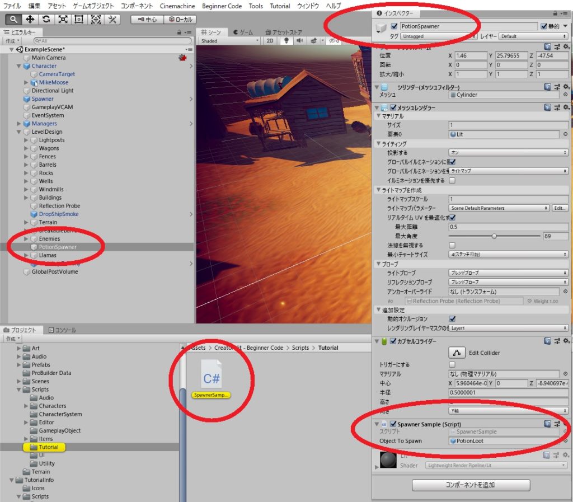Open Light Probes blend dropdown
Image resolution: width=573 pixels, height=502 pixels.
(x=508, y=273)
